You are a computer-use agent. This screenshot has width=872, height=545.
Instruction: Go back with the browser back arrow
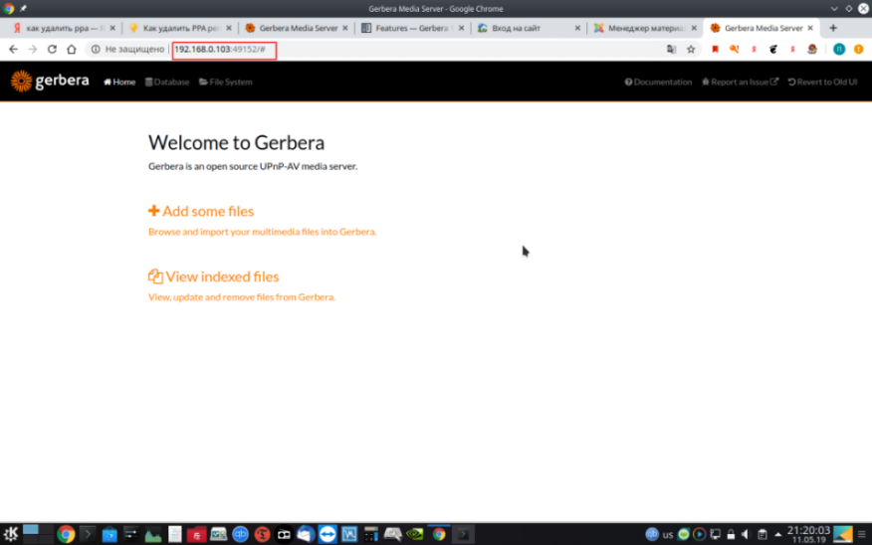coord(13,49)
